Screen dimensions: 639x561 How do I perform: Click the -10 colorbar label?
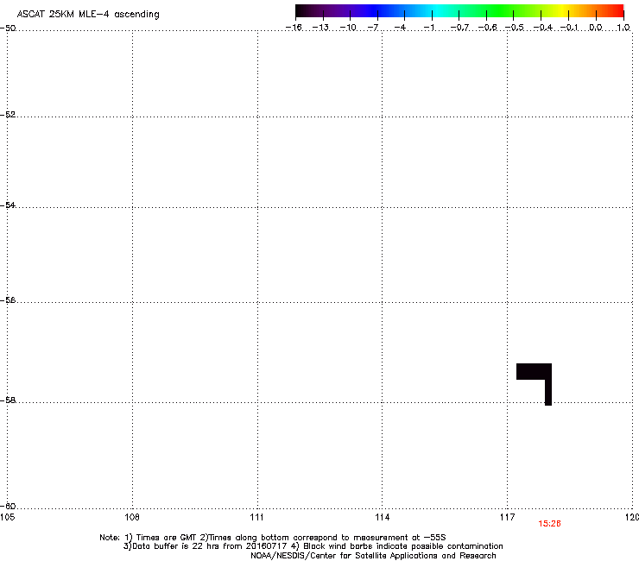pos(348,28)
